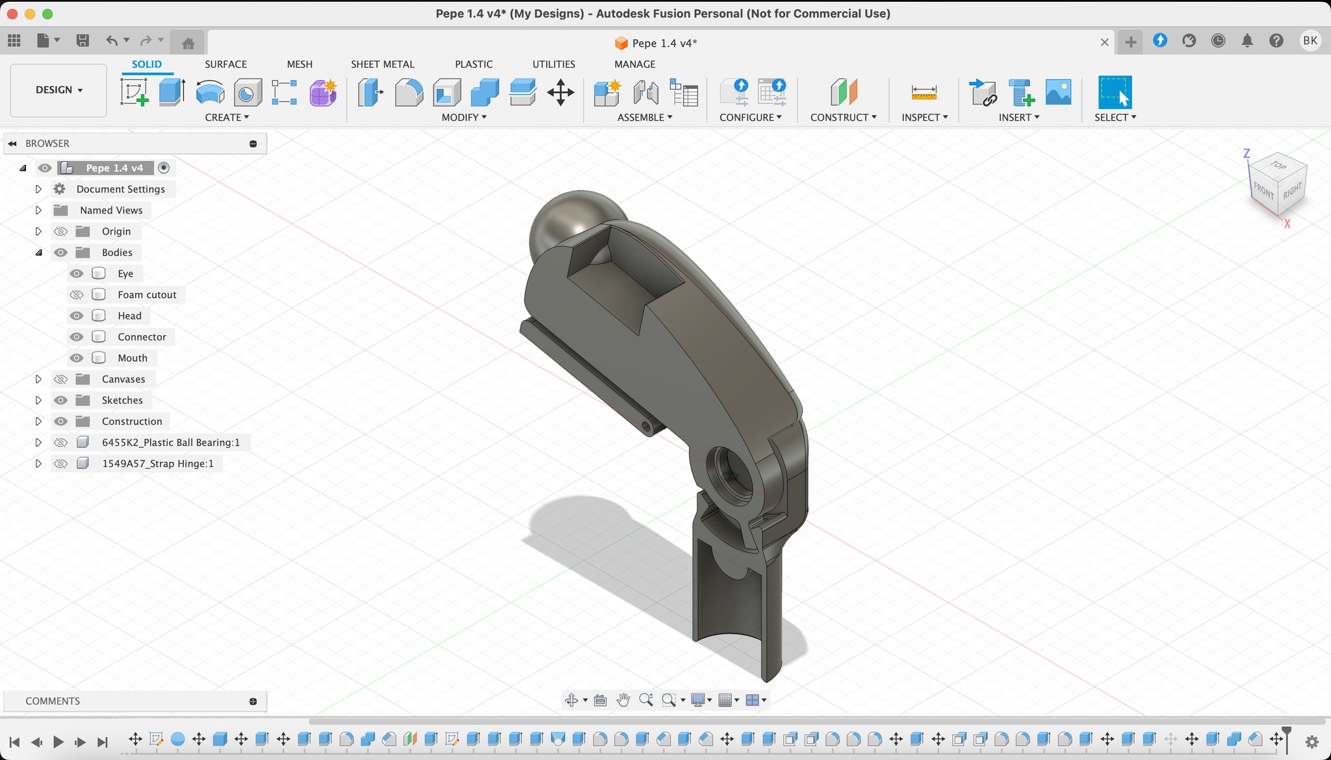Expand the 6455K2_Plastic Ball Bearing:1 component
Screen dimensions: 1331x760
pyautogui.click(x=38, y=442)
